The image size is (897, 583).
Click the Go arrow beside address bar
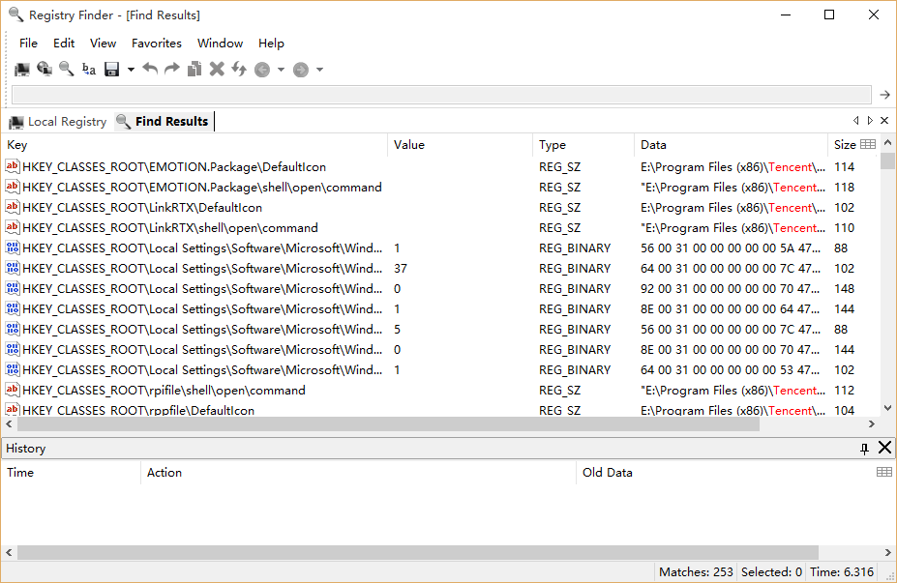click(883, 95)
